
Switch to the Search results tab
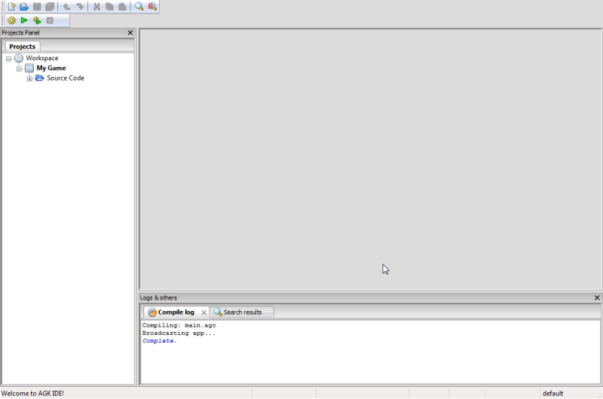point(242,312)
